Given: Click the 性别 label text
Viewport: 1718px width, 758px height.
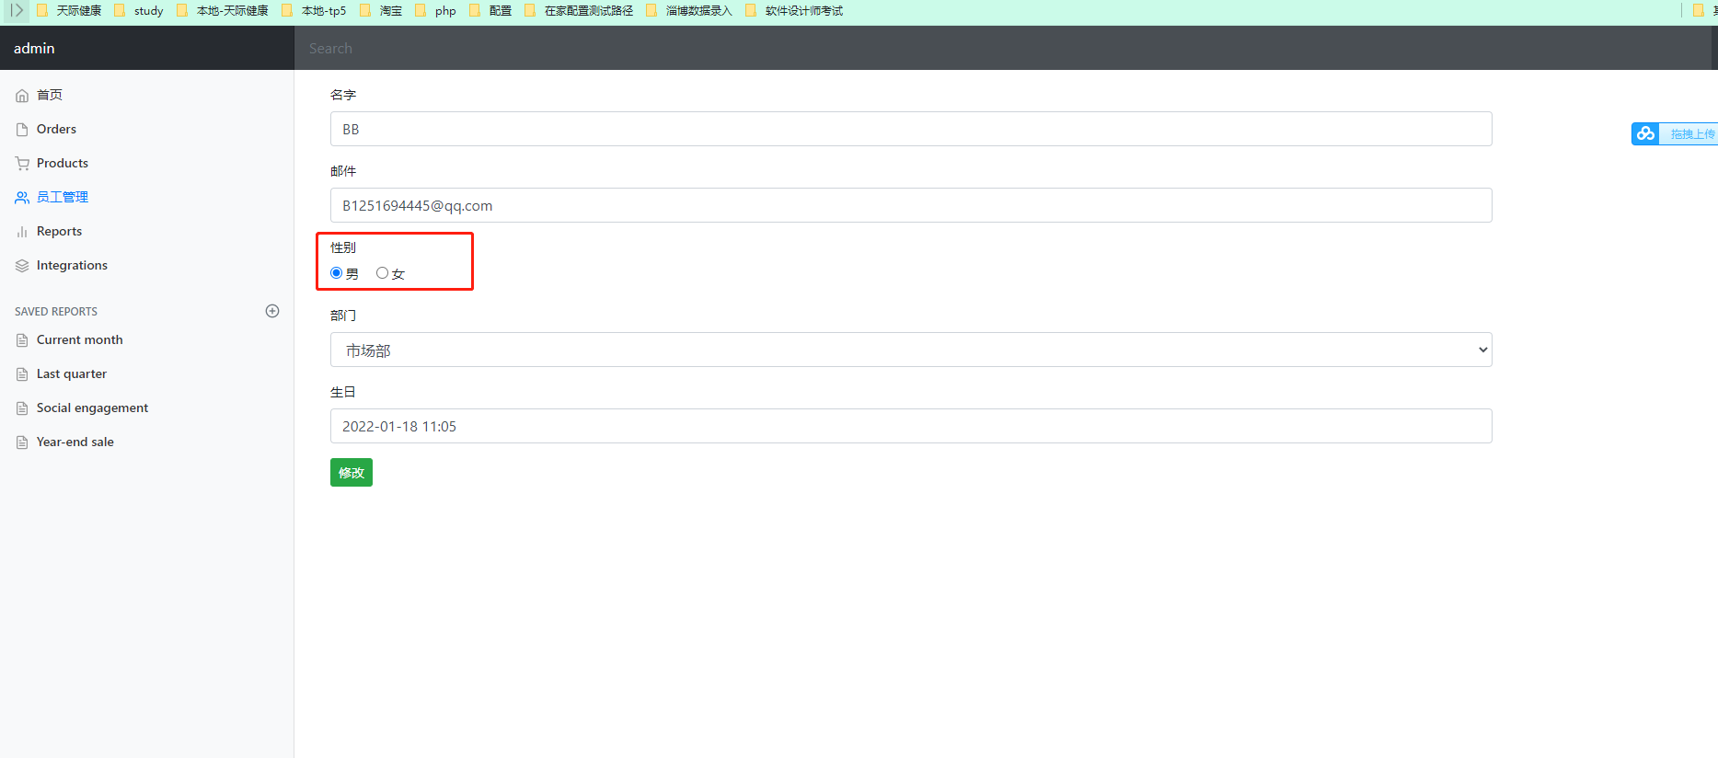Looking at the screenshot, I should click(343, 247).
